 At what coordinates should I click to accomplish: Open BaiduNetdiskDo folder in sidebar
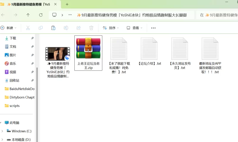point(20,89)
